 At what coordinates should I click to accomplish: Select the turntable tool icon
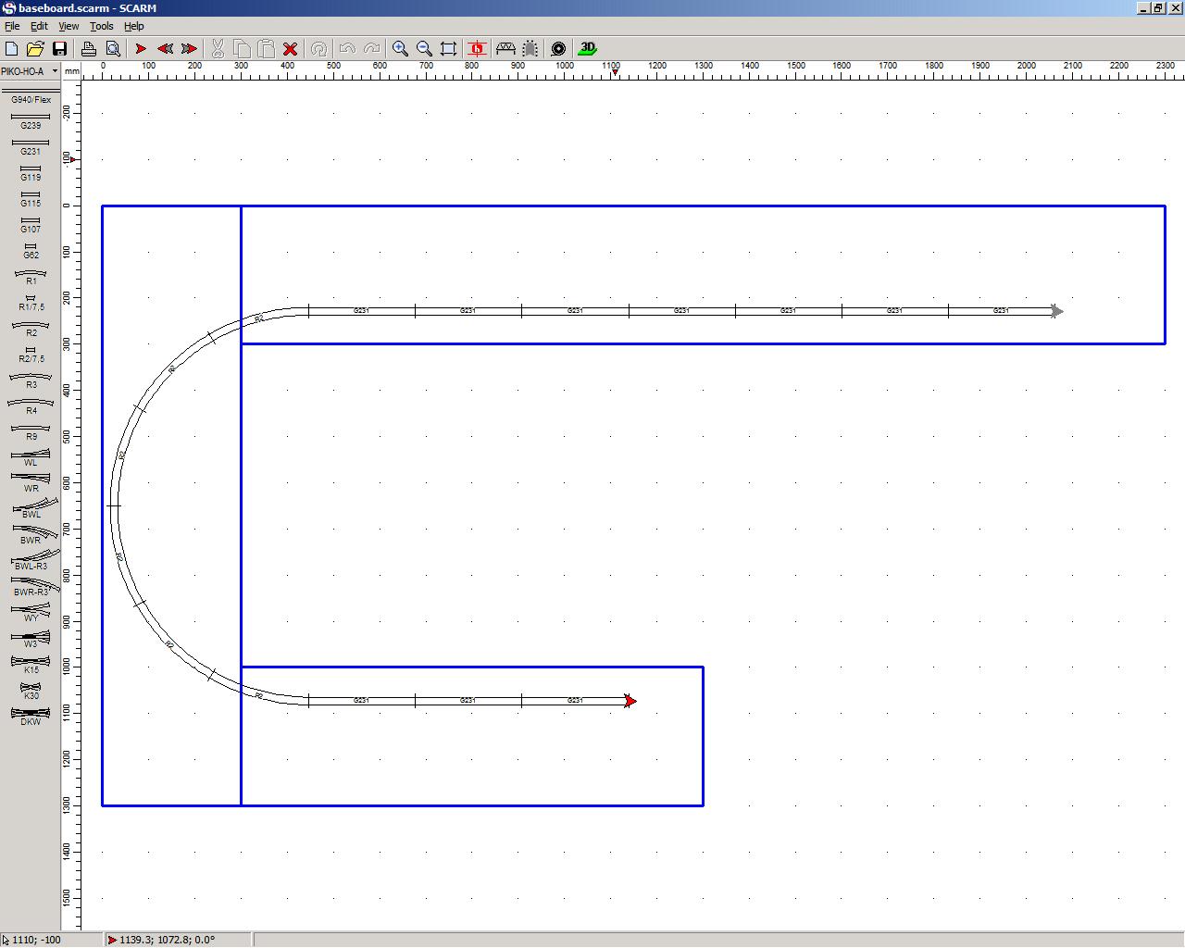(558, 48)
